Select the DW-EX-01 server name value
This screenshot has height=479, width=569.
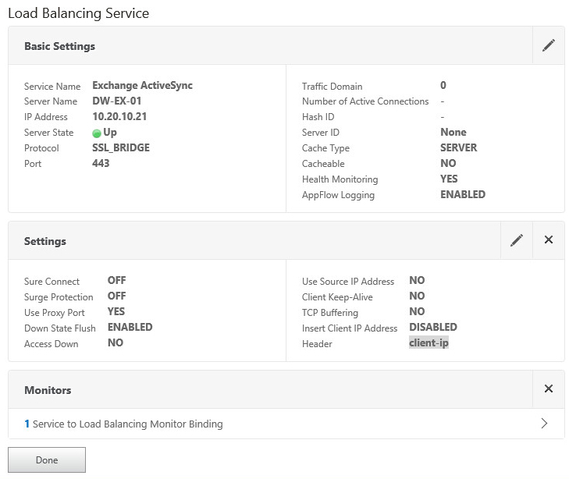[x=117, y=101]
